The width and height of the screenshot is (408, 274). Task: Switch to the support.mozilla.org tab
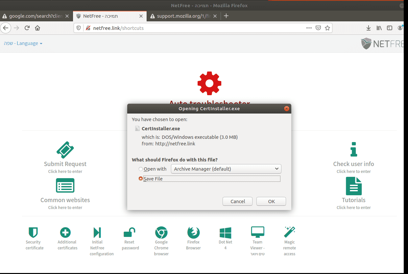(184, 16)
